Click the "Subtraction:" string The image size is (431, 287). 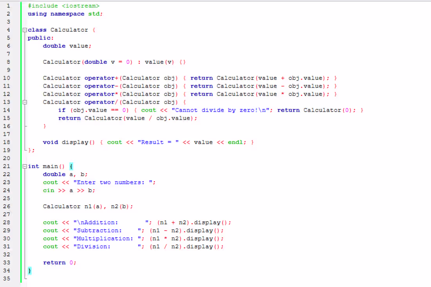coord(107,231)
